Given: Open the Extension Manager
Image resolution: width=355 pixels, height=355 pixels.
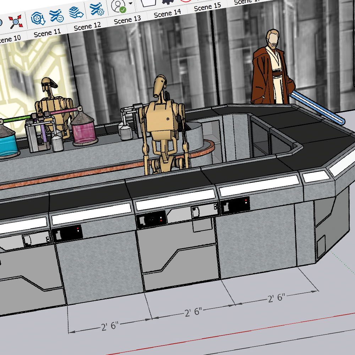Looking at the screenshot, I should [x=96, y=9].
